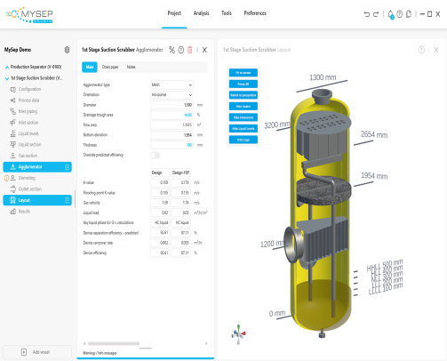
Task: Click the Drainage trough area input
Action: coord(172,115)
